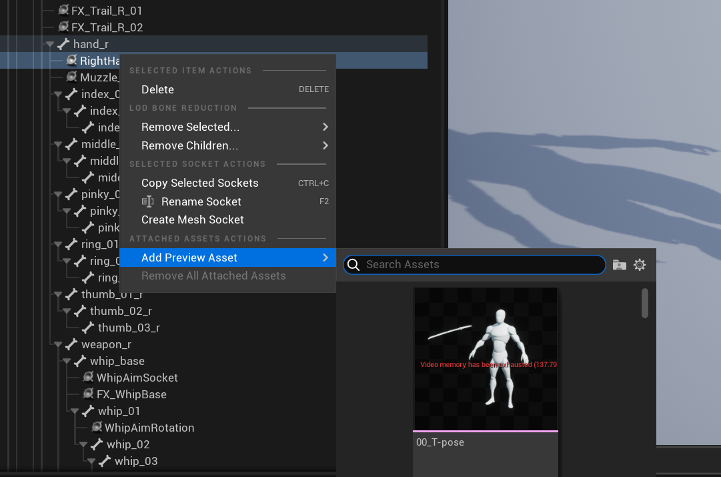Collapse the whip_03 branch
This screenshot has height=477, width=721.
tap(91, 461)
